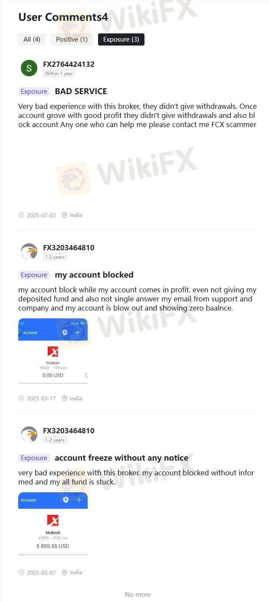Select the All (4) comments tab
The image size is (269, 602).
(x=32, y=39)
